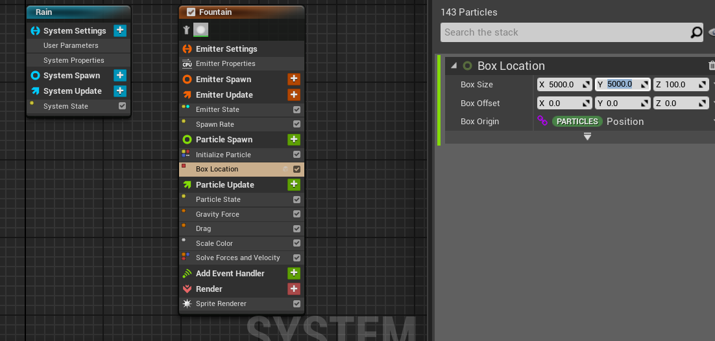
Task: Add module to Emitter Spawn
Action: [294, 79]
